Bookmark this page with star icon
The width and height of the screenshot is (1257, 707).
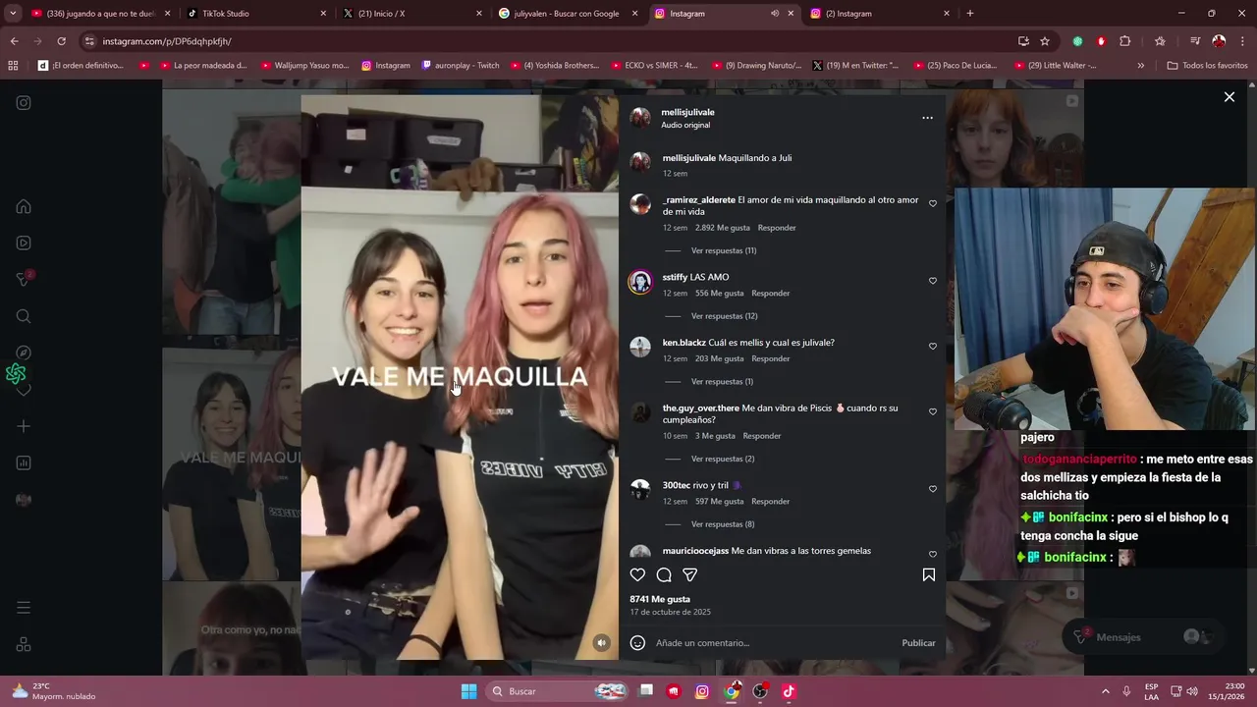(1045, 41)
